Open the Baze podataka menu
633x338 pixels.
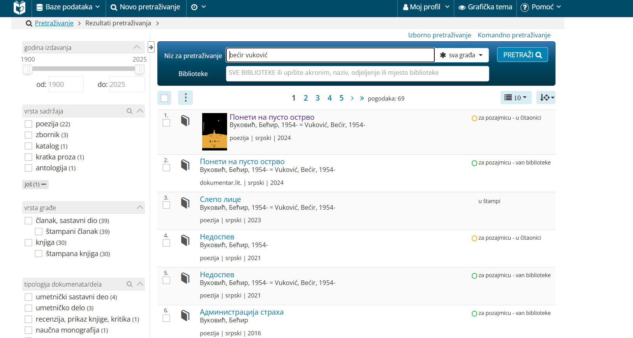tap(68, 7)
